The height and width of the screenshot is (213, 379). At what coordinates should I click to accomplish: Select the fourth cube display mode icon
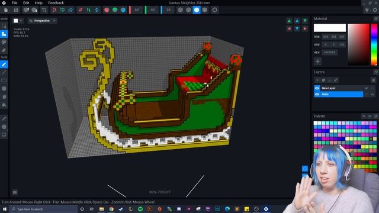coord(205,10)
